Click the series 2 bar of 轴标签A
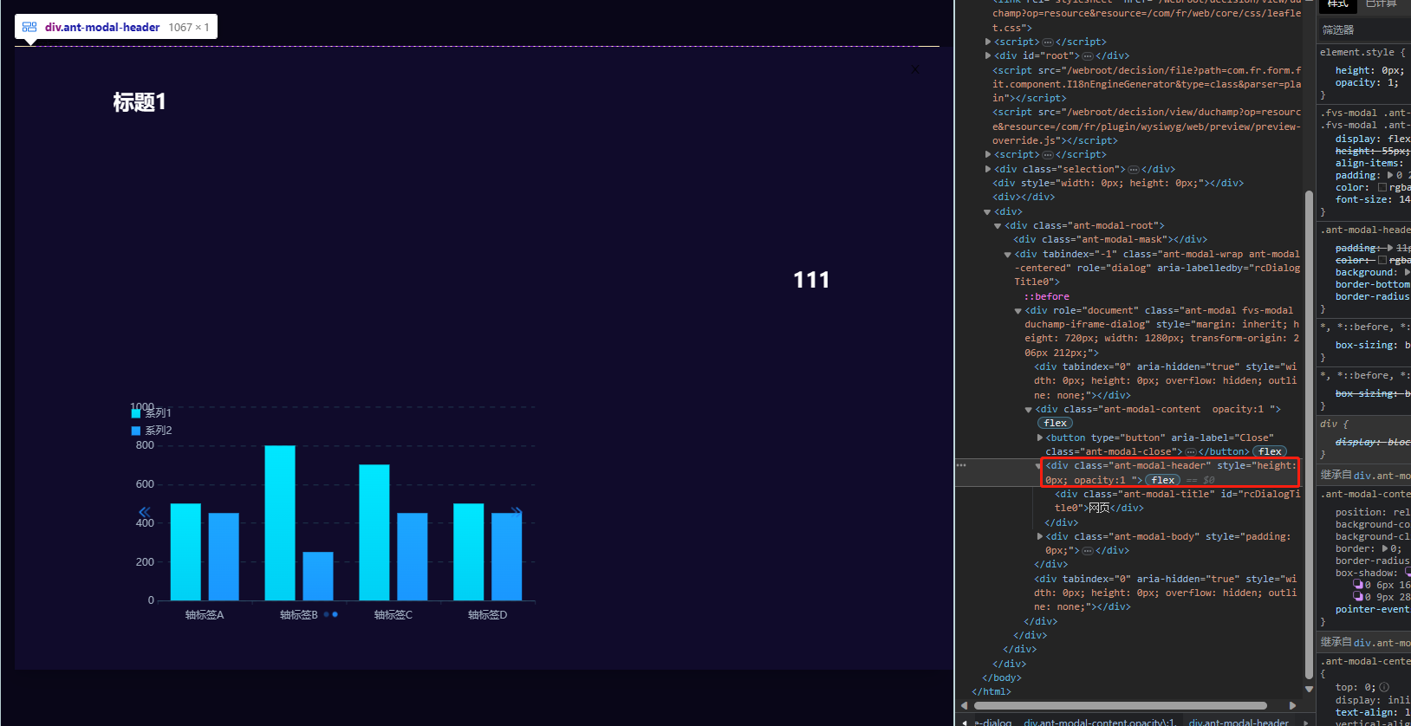Viewport: 1411px width, 726px height. click(x=224, y=556)
